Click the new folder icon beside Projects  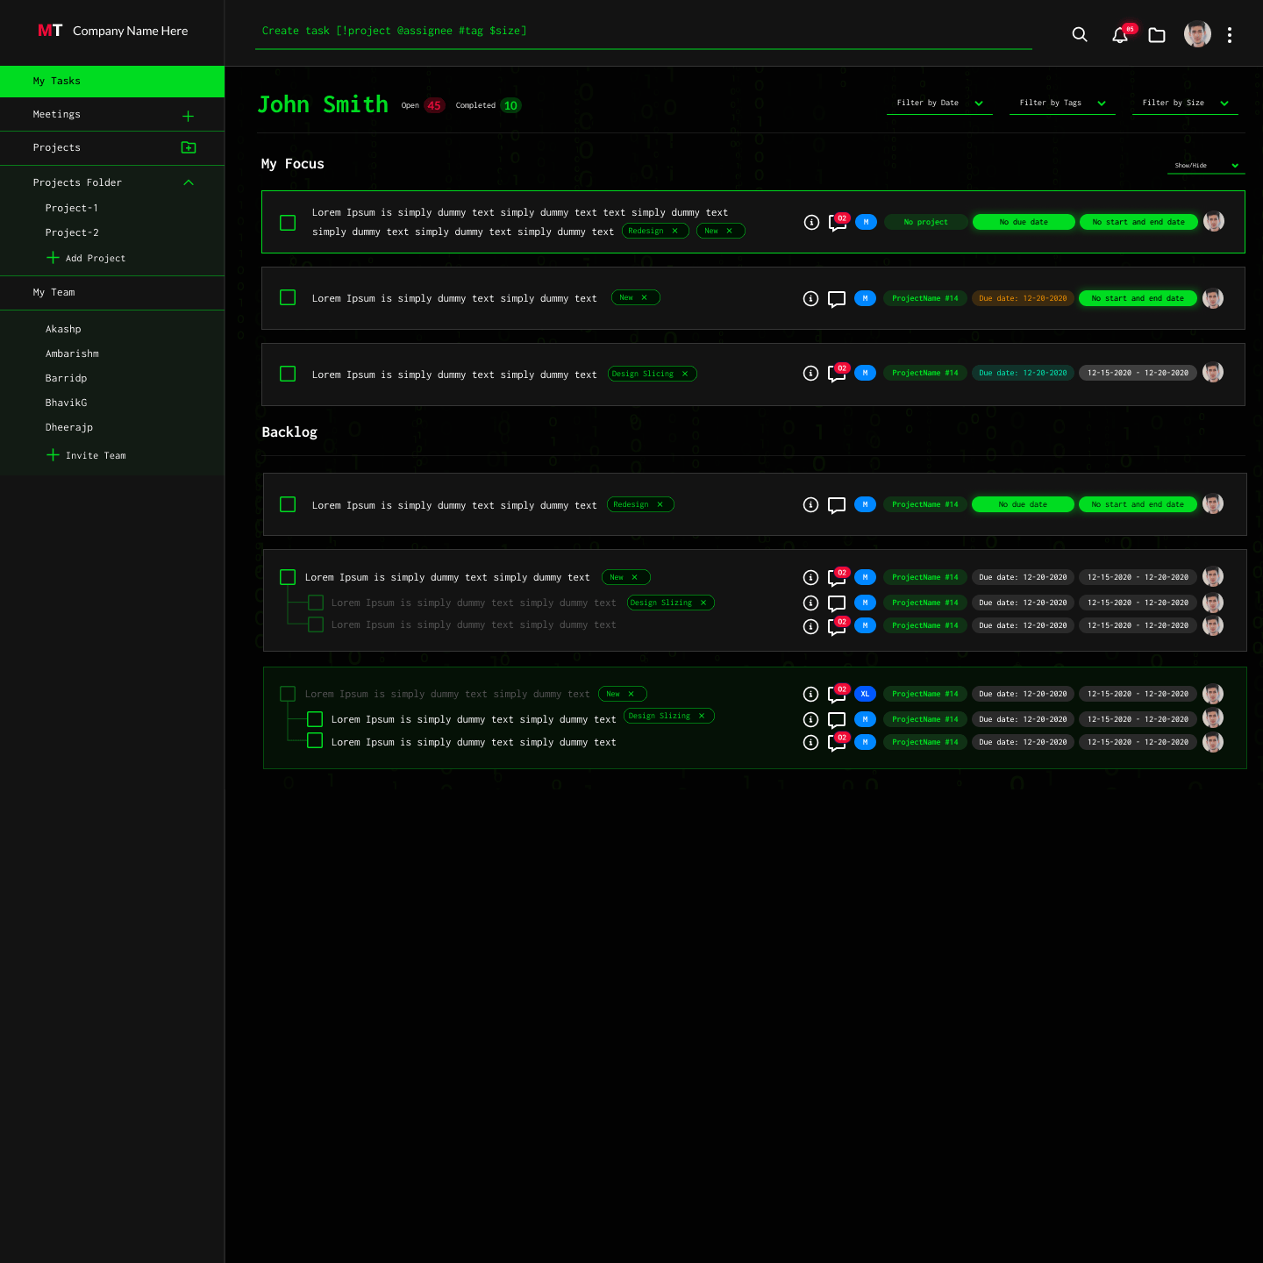click(188, 147)
